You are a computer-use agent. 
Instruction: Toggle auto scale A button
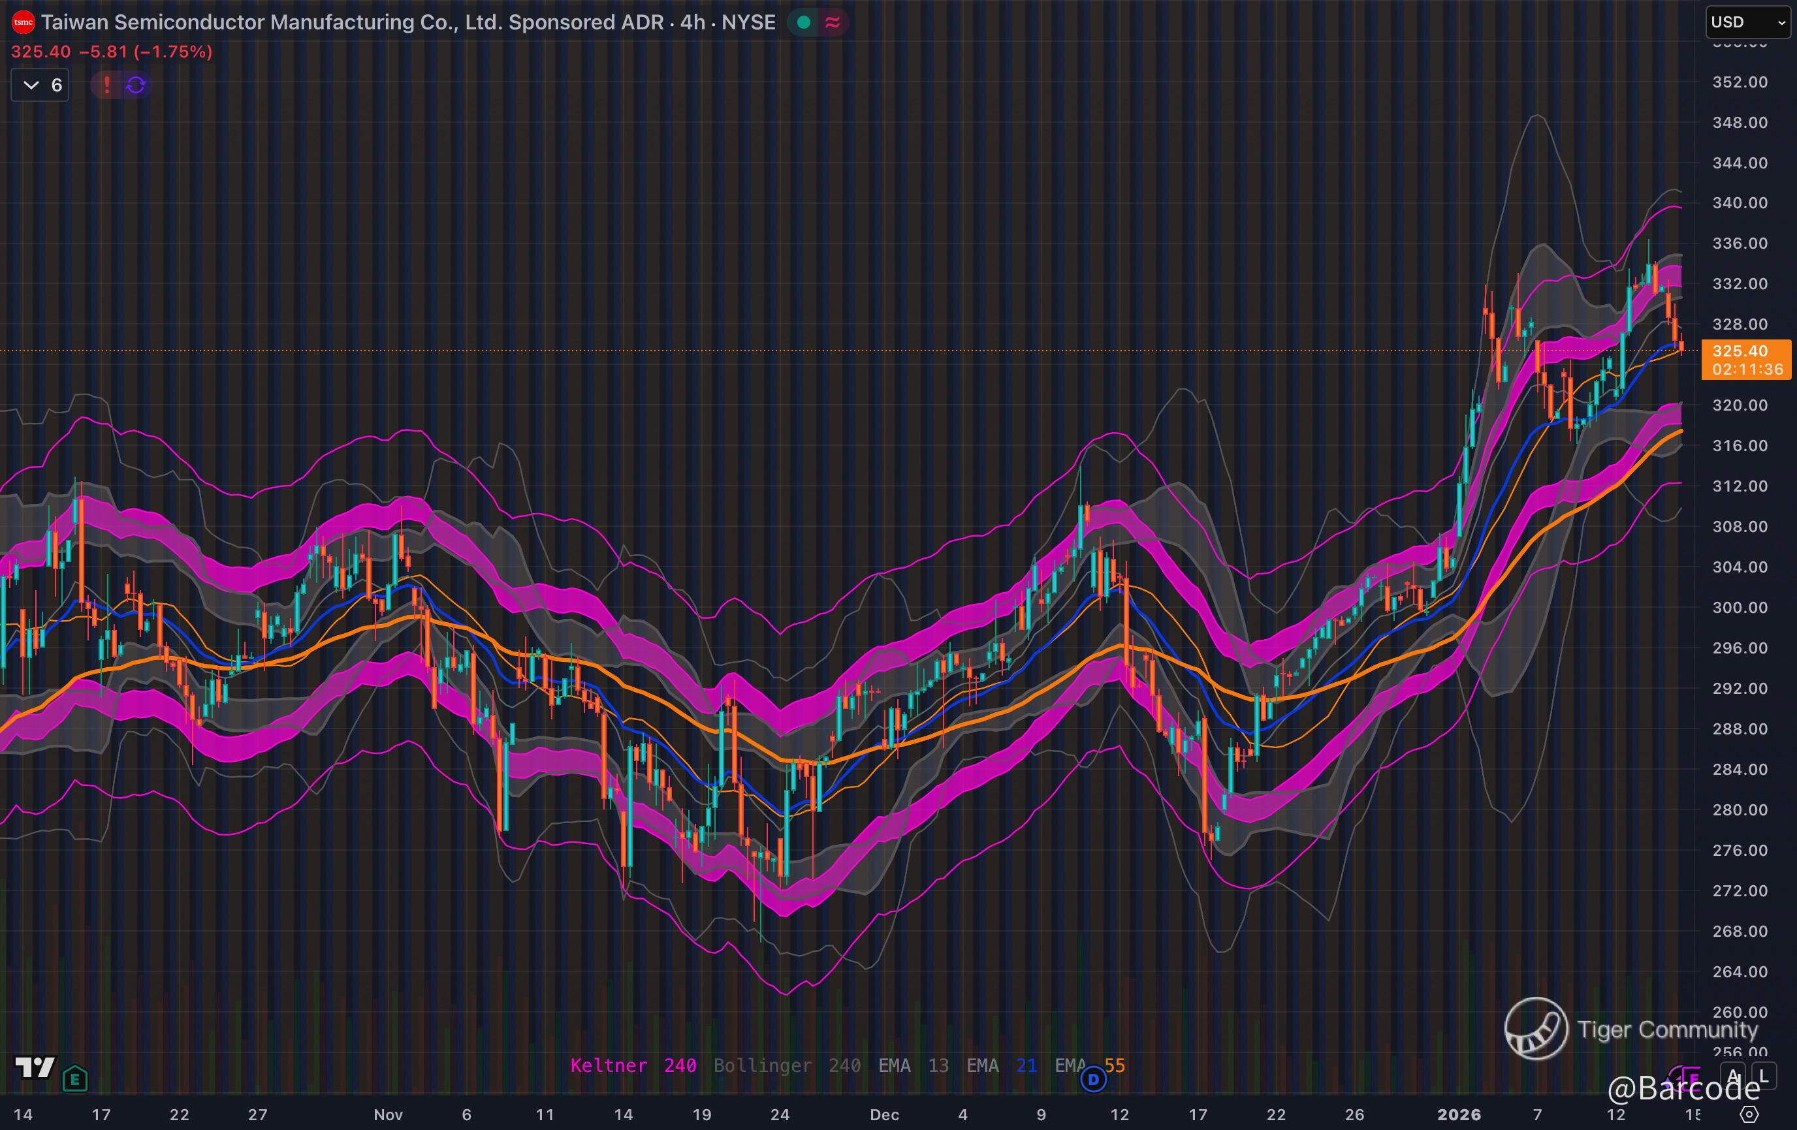click(1734, 1076)
